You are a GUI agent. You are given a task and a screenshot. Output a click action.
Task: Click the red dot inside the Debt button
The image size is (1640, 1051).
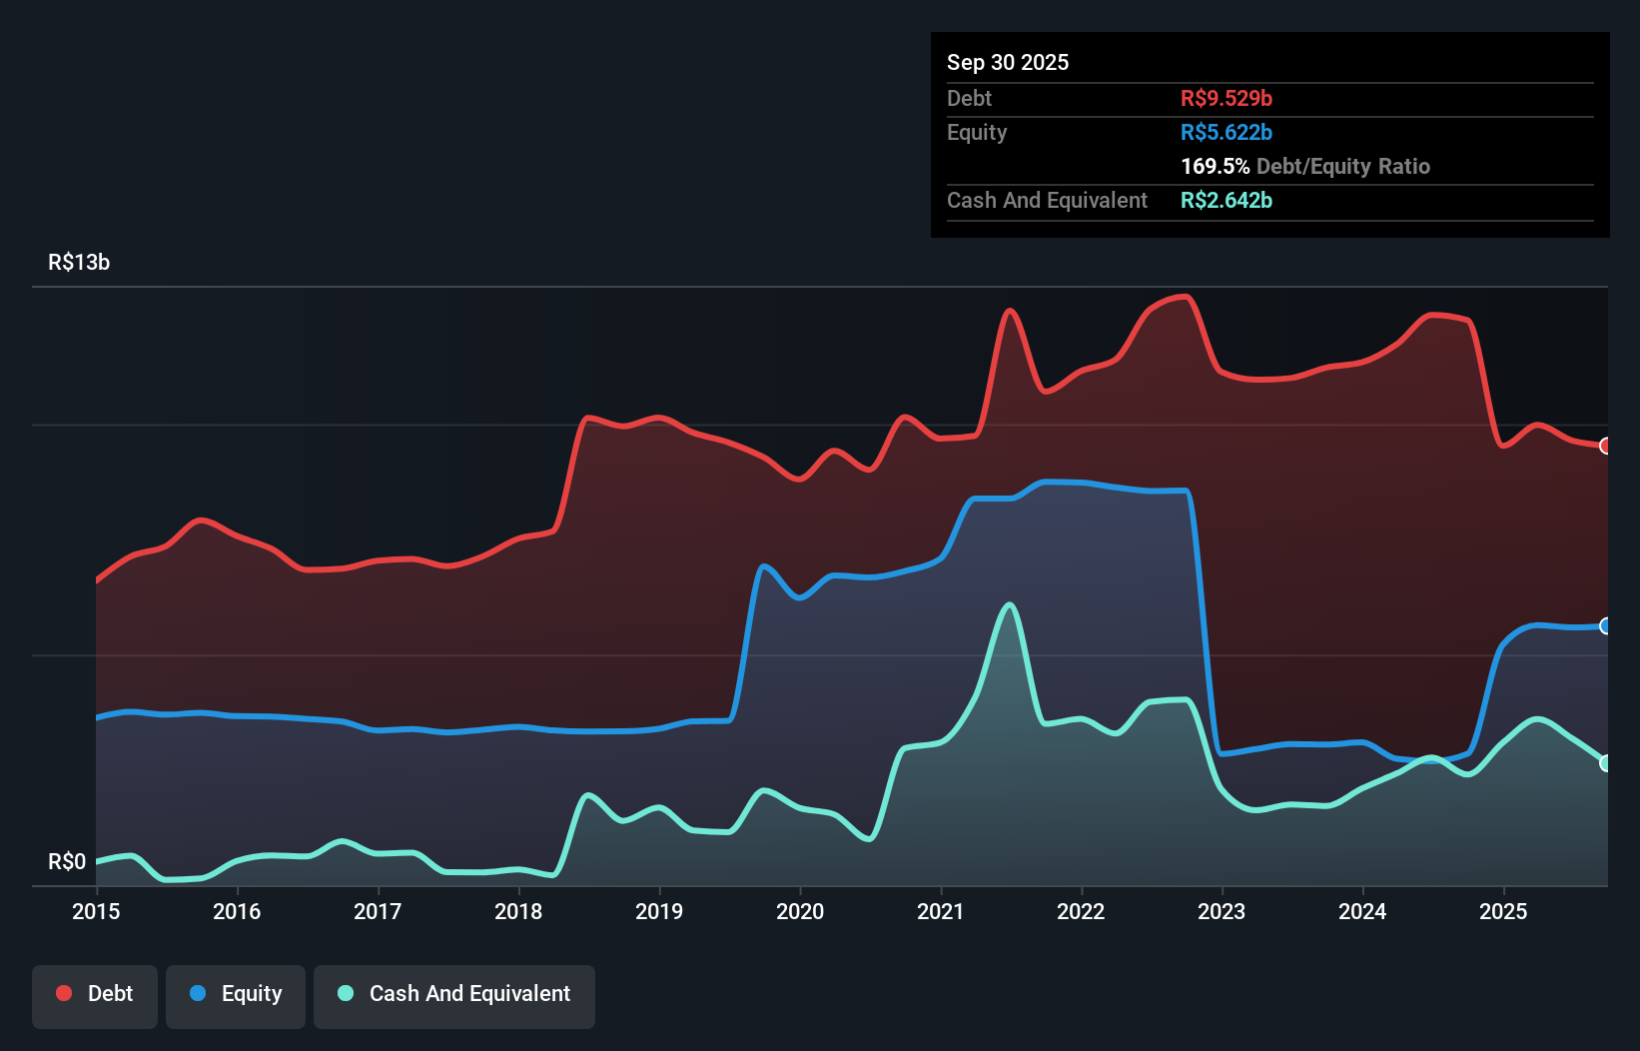pyautogui.click(x=63, y=993)
